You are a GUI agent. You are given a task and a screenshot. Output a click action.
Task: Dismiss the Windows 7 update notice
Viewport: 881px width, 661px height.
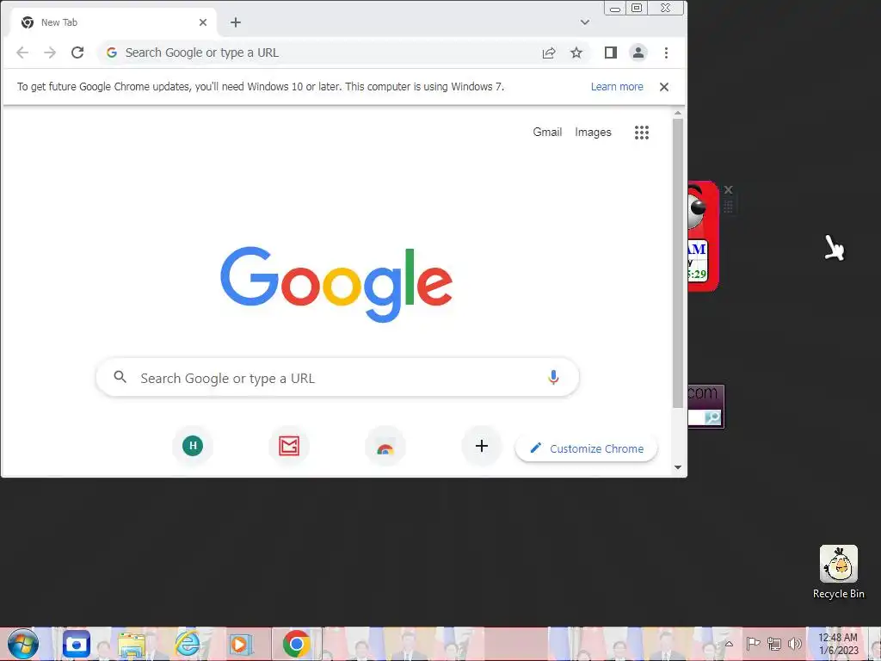[664, 87]
